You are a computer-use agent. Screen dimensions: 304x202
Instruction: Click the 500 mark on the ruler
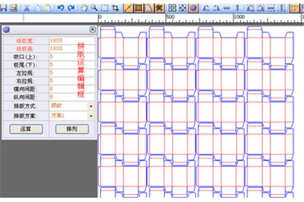[170, 17]
